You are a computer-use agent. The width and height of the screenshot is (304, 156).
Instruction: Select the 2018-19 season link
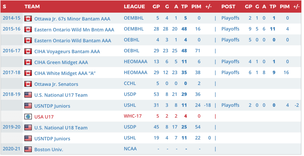tap(12, 94)
